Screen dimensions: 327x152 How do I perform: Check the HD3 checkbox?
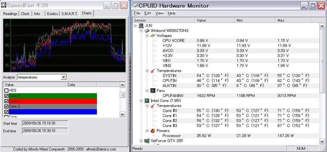coord(6,90)
